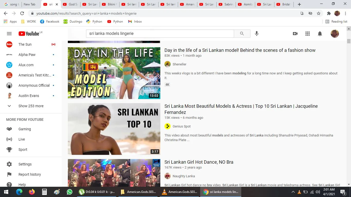Close the active YouTube search tab
The image size is (351, 197).
point(57,4)
